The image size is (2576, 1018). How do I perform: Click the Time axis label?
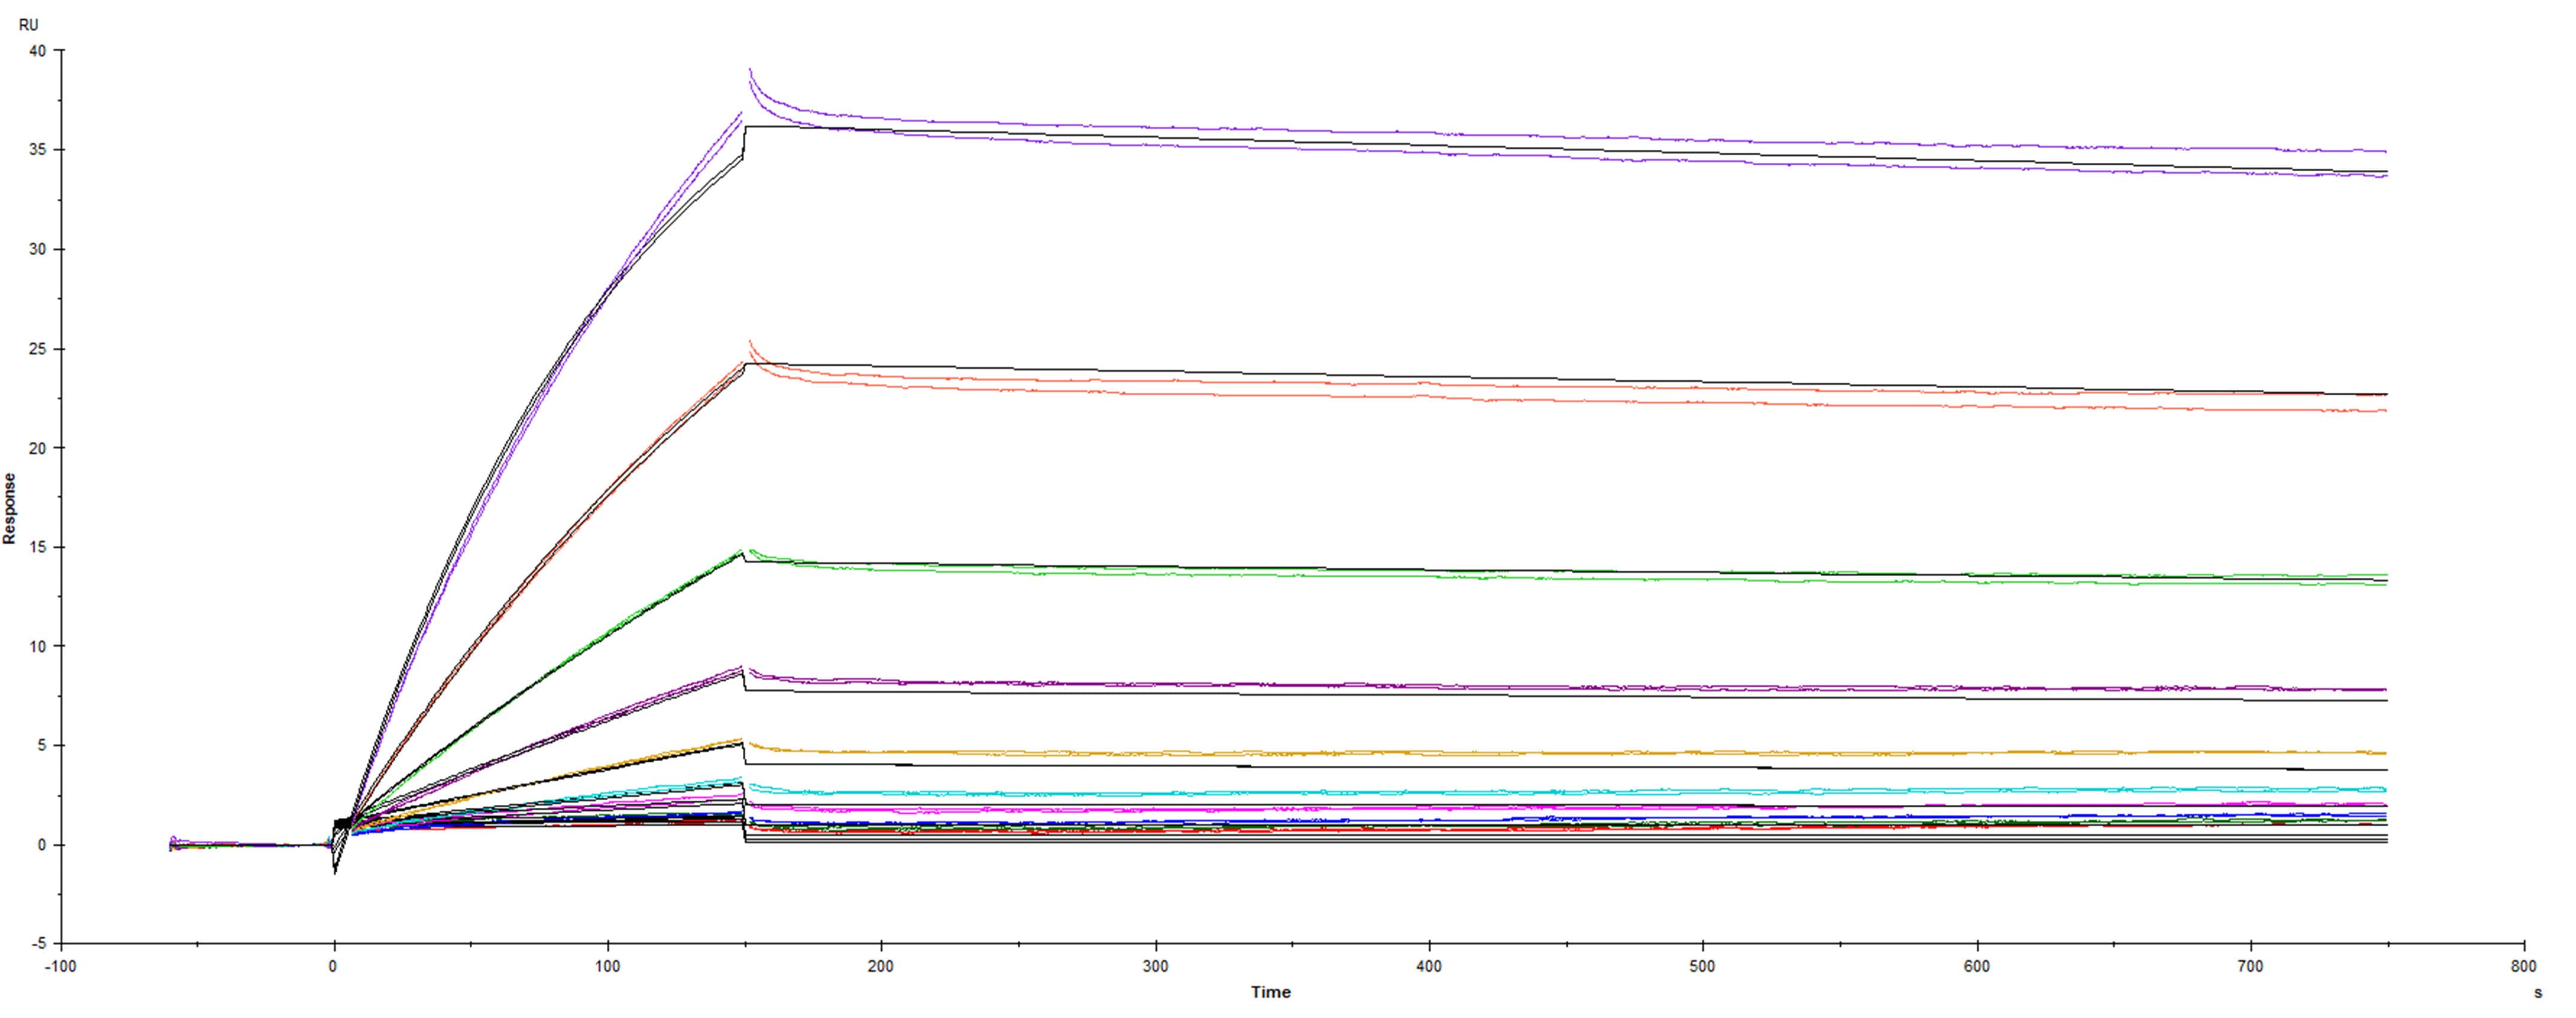click(x=1271, y=993)
